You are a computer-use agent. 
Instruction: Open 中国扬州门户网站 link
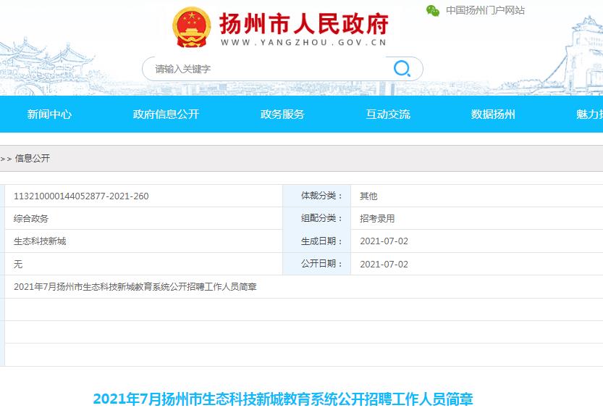coord(484,10)
